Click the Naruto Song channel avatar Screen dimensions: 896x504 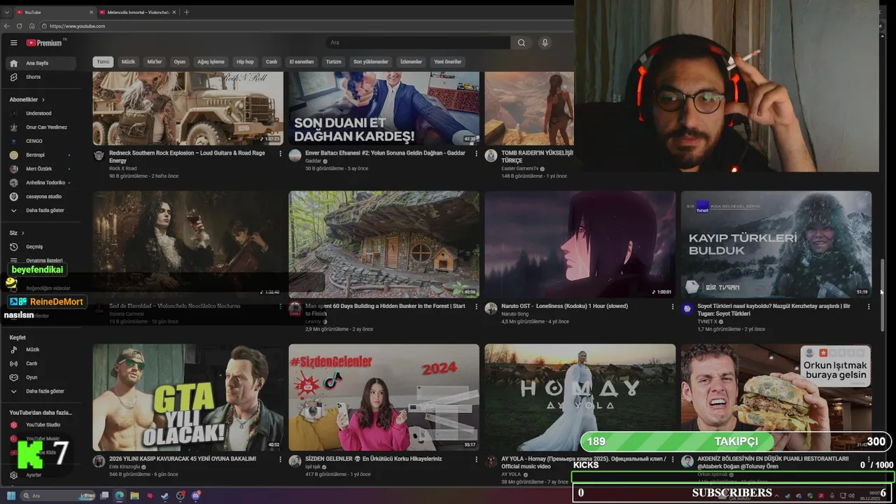491,309
